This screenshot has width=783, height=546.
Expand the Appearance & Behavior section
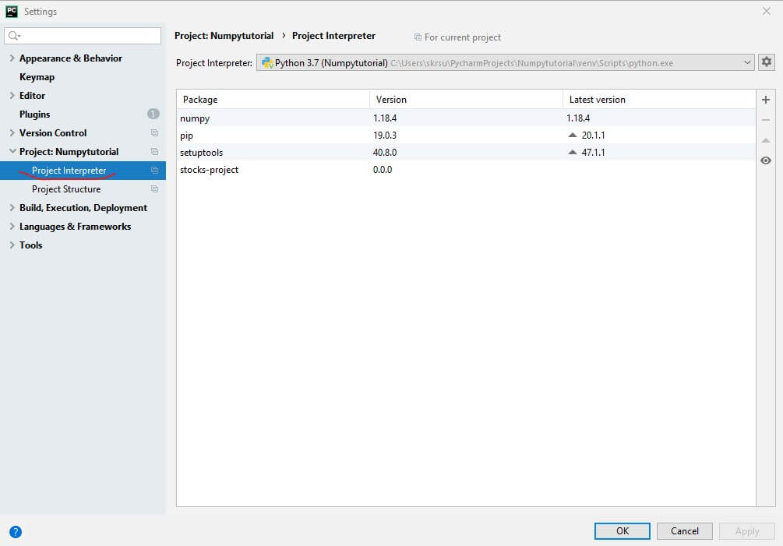click(x=11, y=58)
